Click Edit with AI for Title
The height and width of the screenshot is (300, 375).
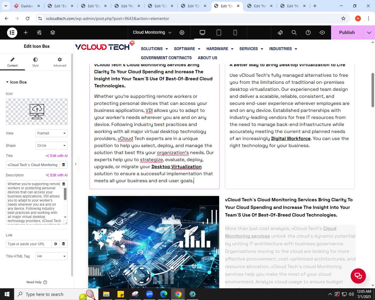pos(57,156)
